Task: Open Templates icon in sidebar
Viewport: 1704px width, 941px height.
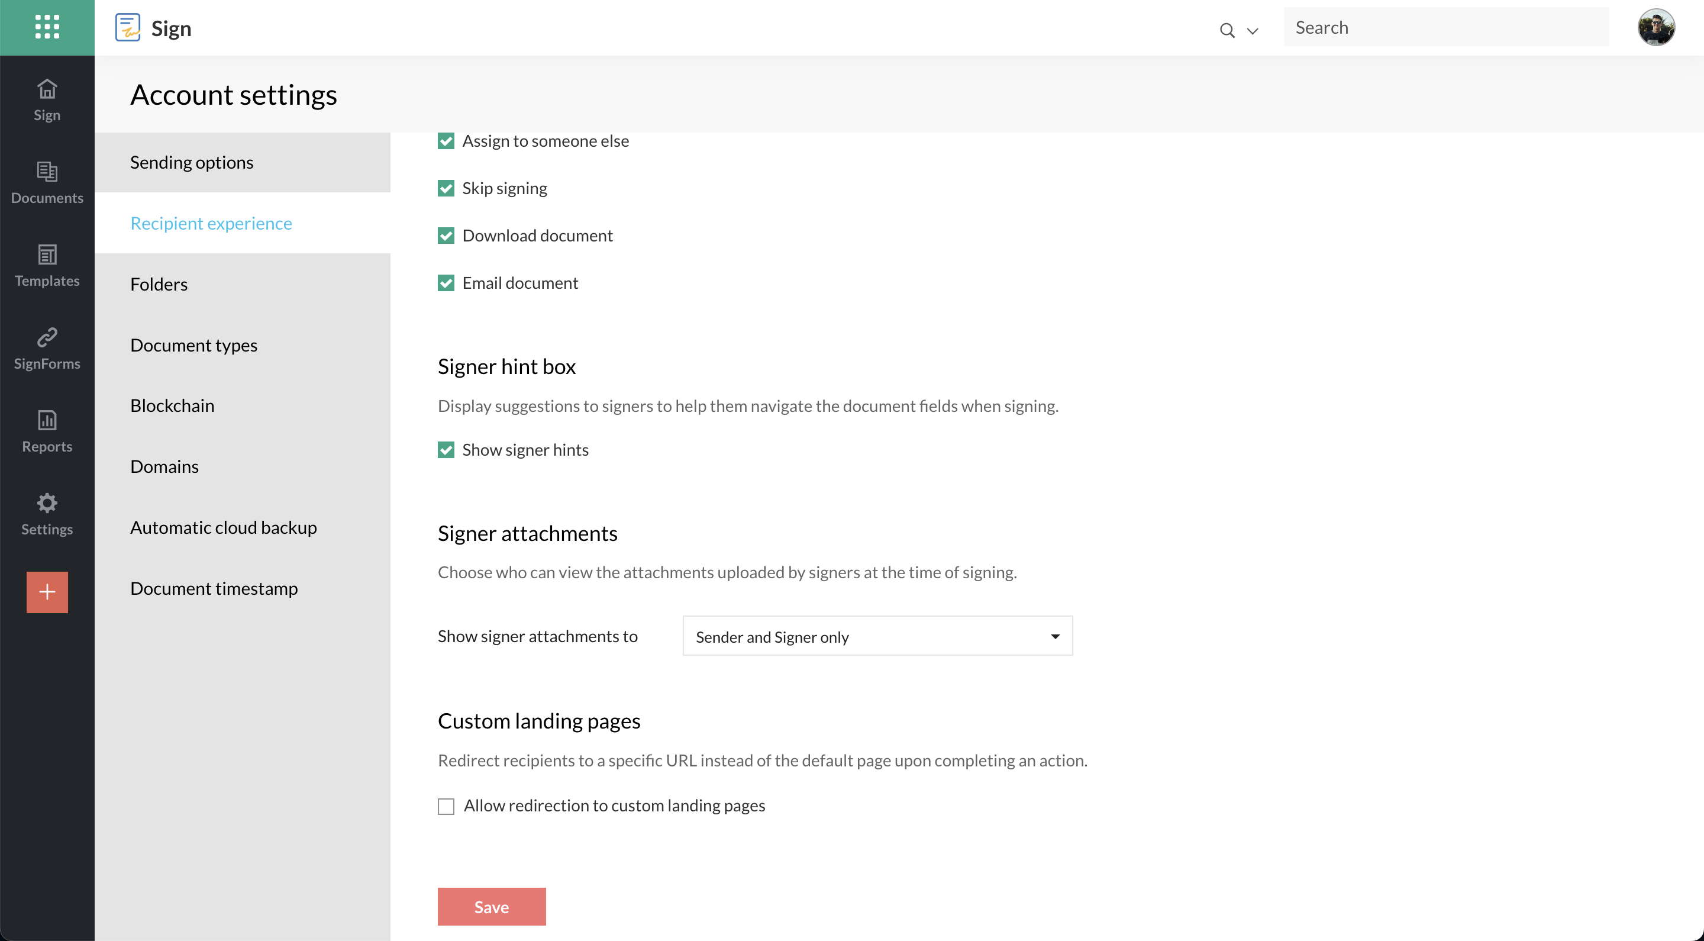Action: [x=47, y=254]
